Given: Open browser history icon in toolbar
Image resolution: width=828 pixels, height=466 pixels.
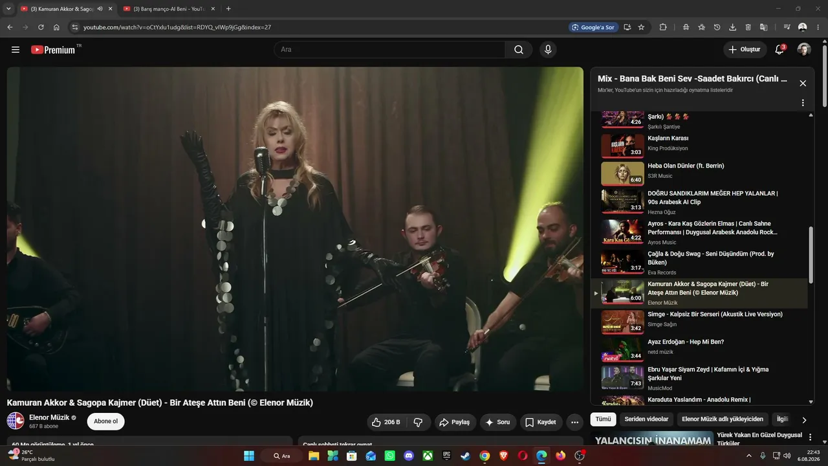Looking at the screenshot, I should (x=717, y=27).
